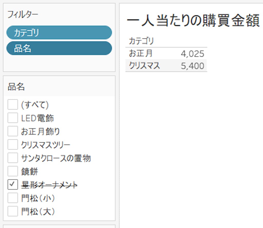Image resolution: width=263 pixels, height=228 pixels.
Task: Click empty space below the 品名 pill
Action: (x=59, y=63)
